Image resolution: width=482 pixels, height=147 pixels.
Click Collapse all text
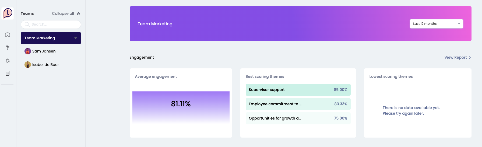click(63, 13)
